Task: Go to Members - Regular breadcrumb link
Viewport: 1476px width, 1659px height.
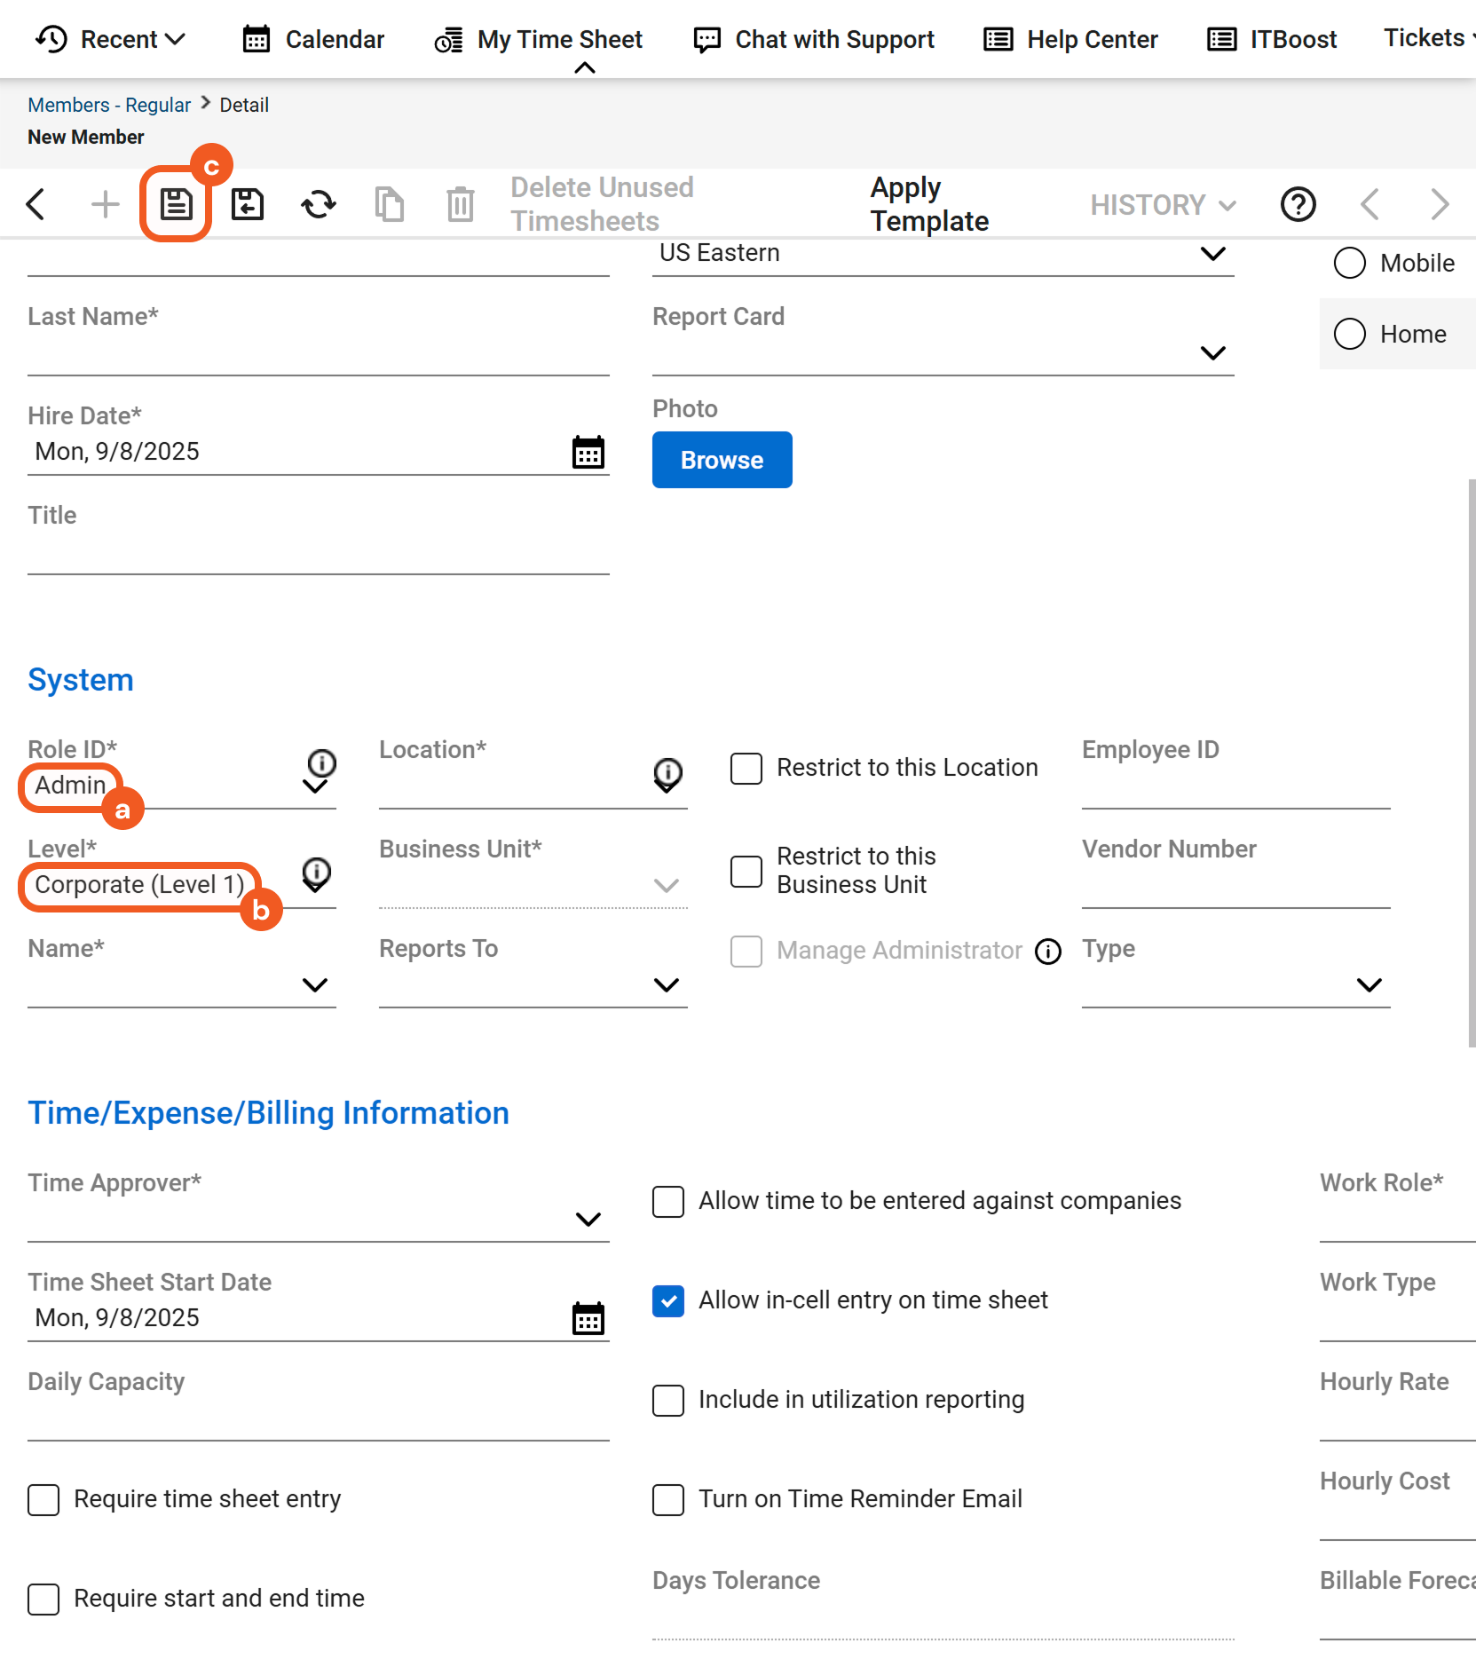Action: pos(109,105)
